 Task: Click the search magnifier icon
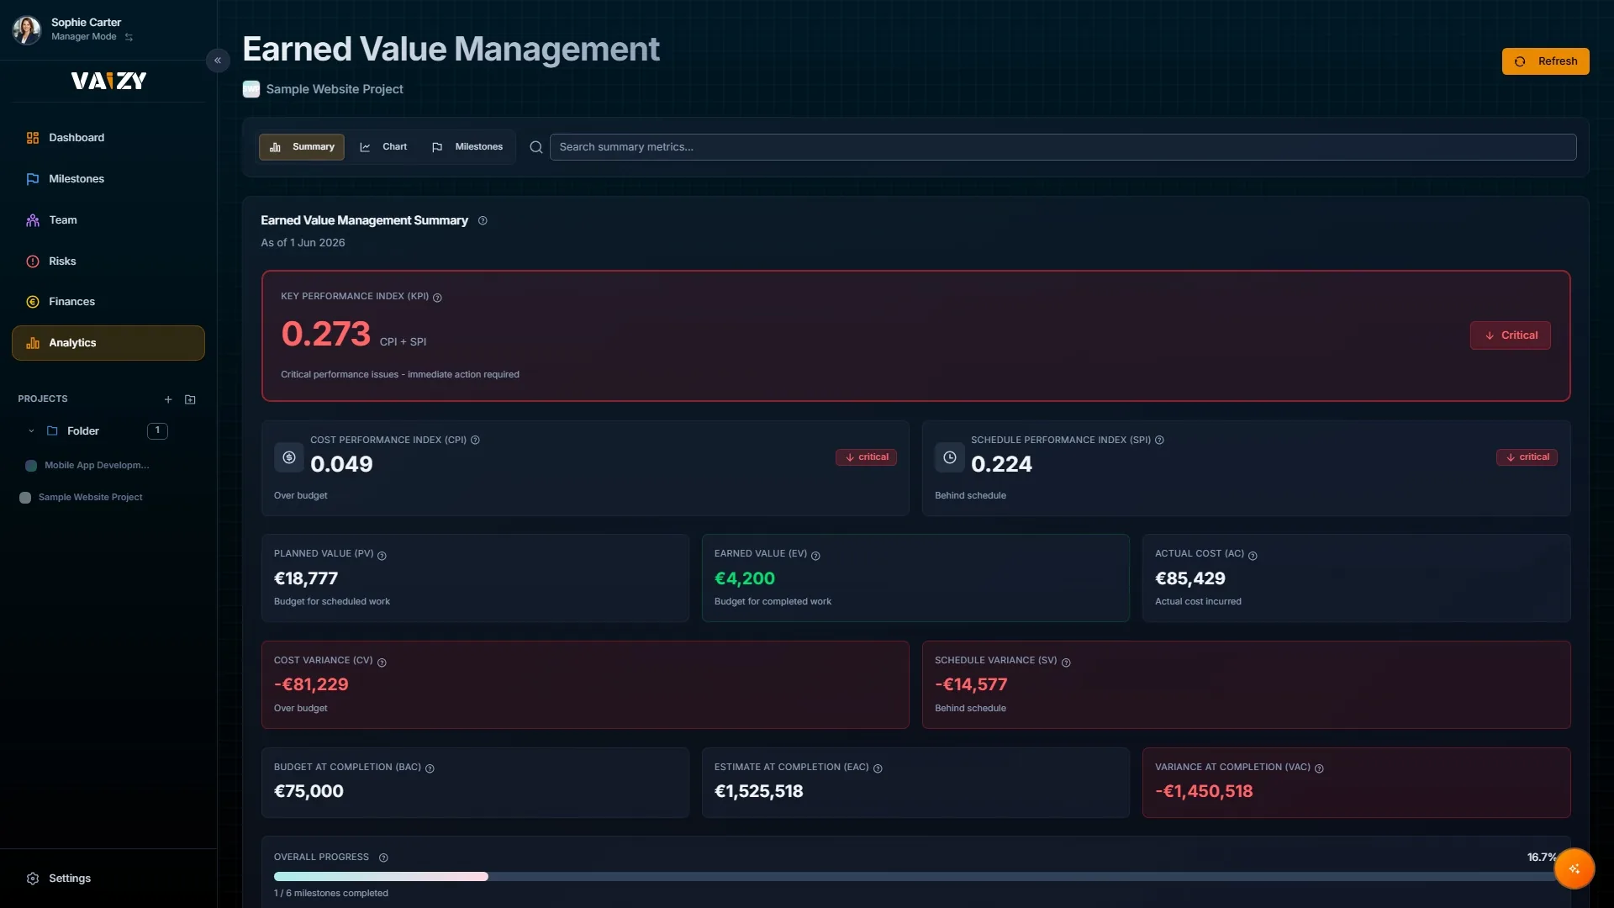point(535,147)
